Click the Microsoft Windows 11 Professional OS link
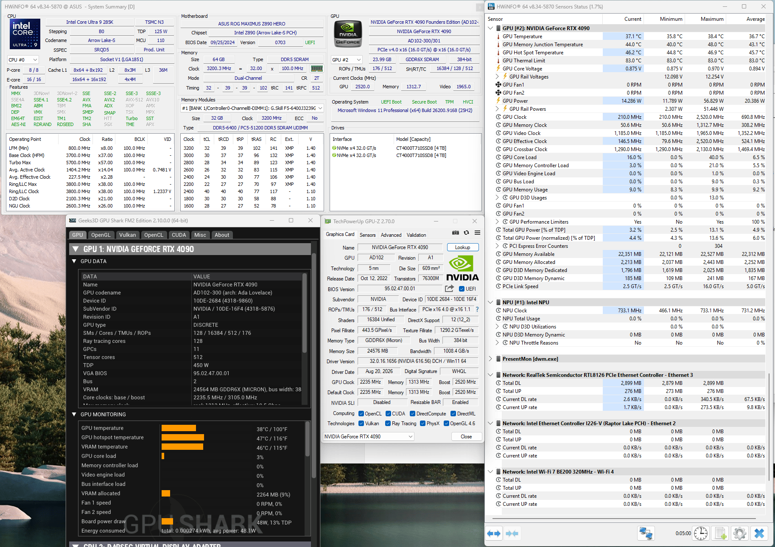 (x=405, y=110)
